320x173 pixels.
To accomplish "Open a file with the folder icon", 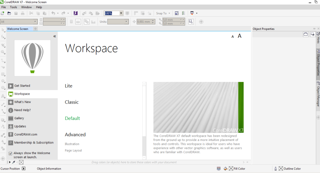I will (9, 13).
